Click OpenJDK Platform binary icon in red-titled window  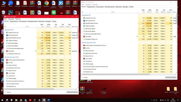click(x=7, y=38)
